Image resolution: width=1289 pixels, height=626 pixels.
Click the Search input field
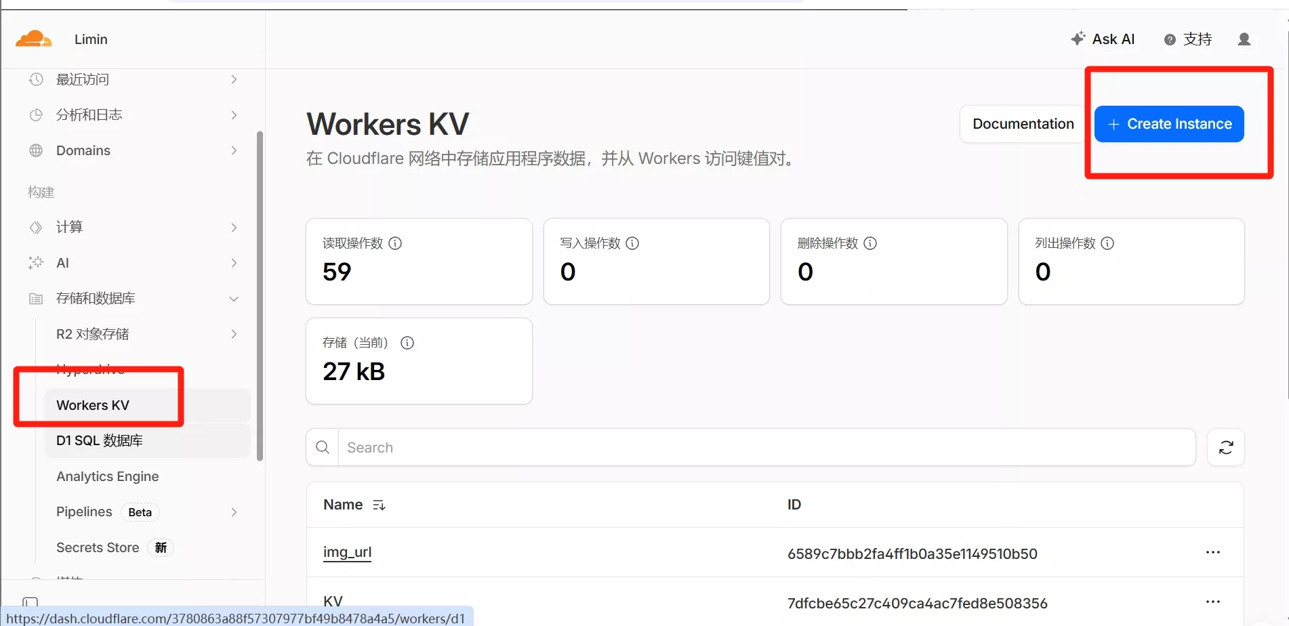[x=766, y=447]
